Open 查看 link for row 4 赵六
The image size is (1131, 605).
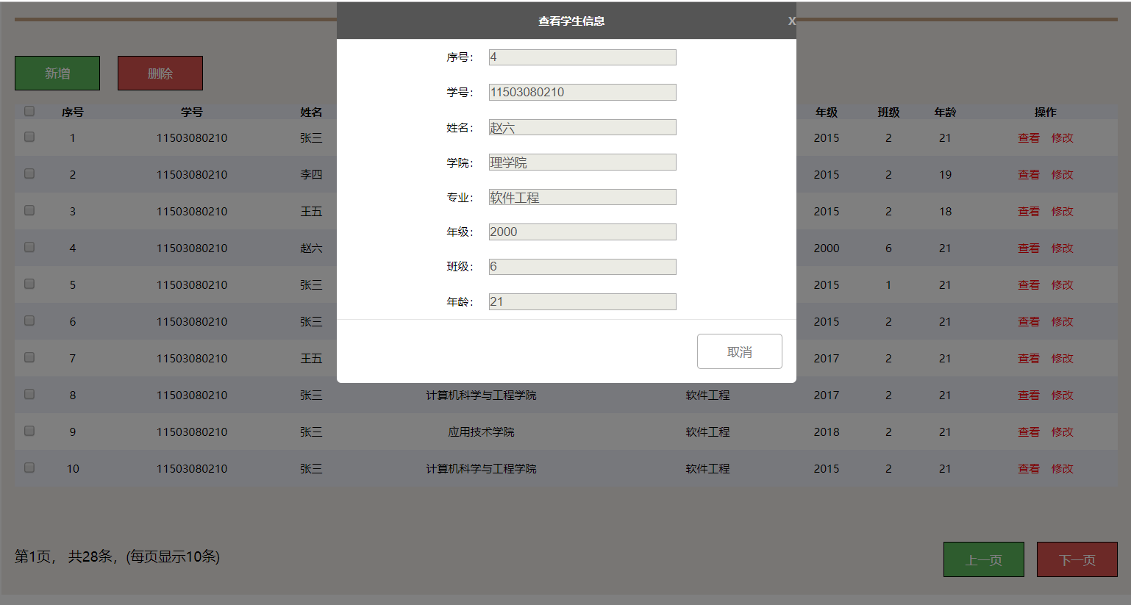click(x=1029, y=248)
